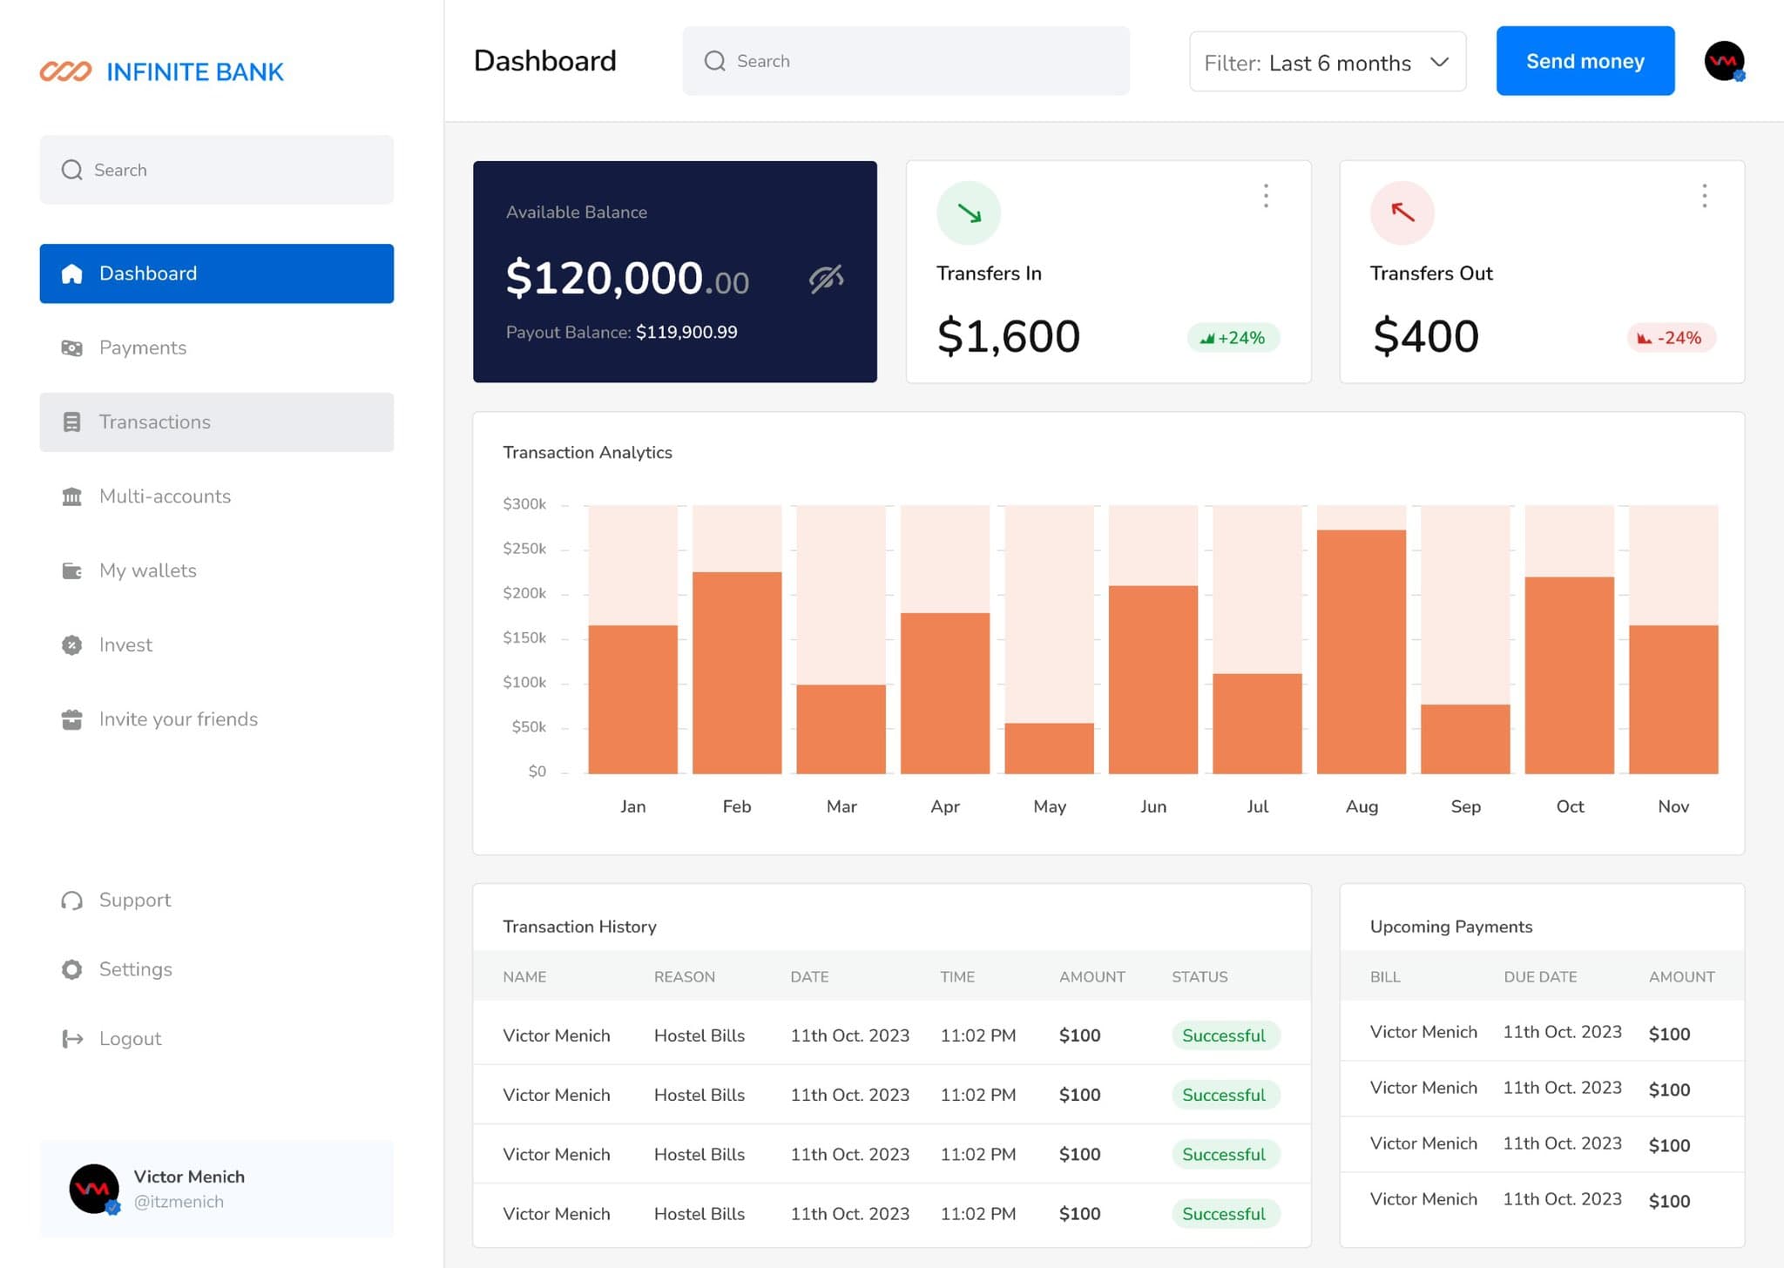Viewport: 1784px width, 1268px height.
Task: Click the green Transfers In arrow icon
Action: (x=969, y=212)
